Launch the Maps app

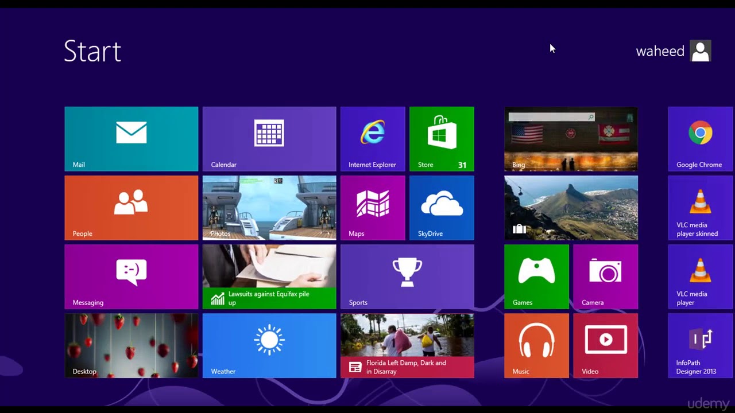coord(373,208)
